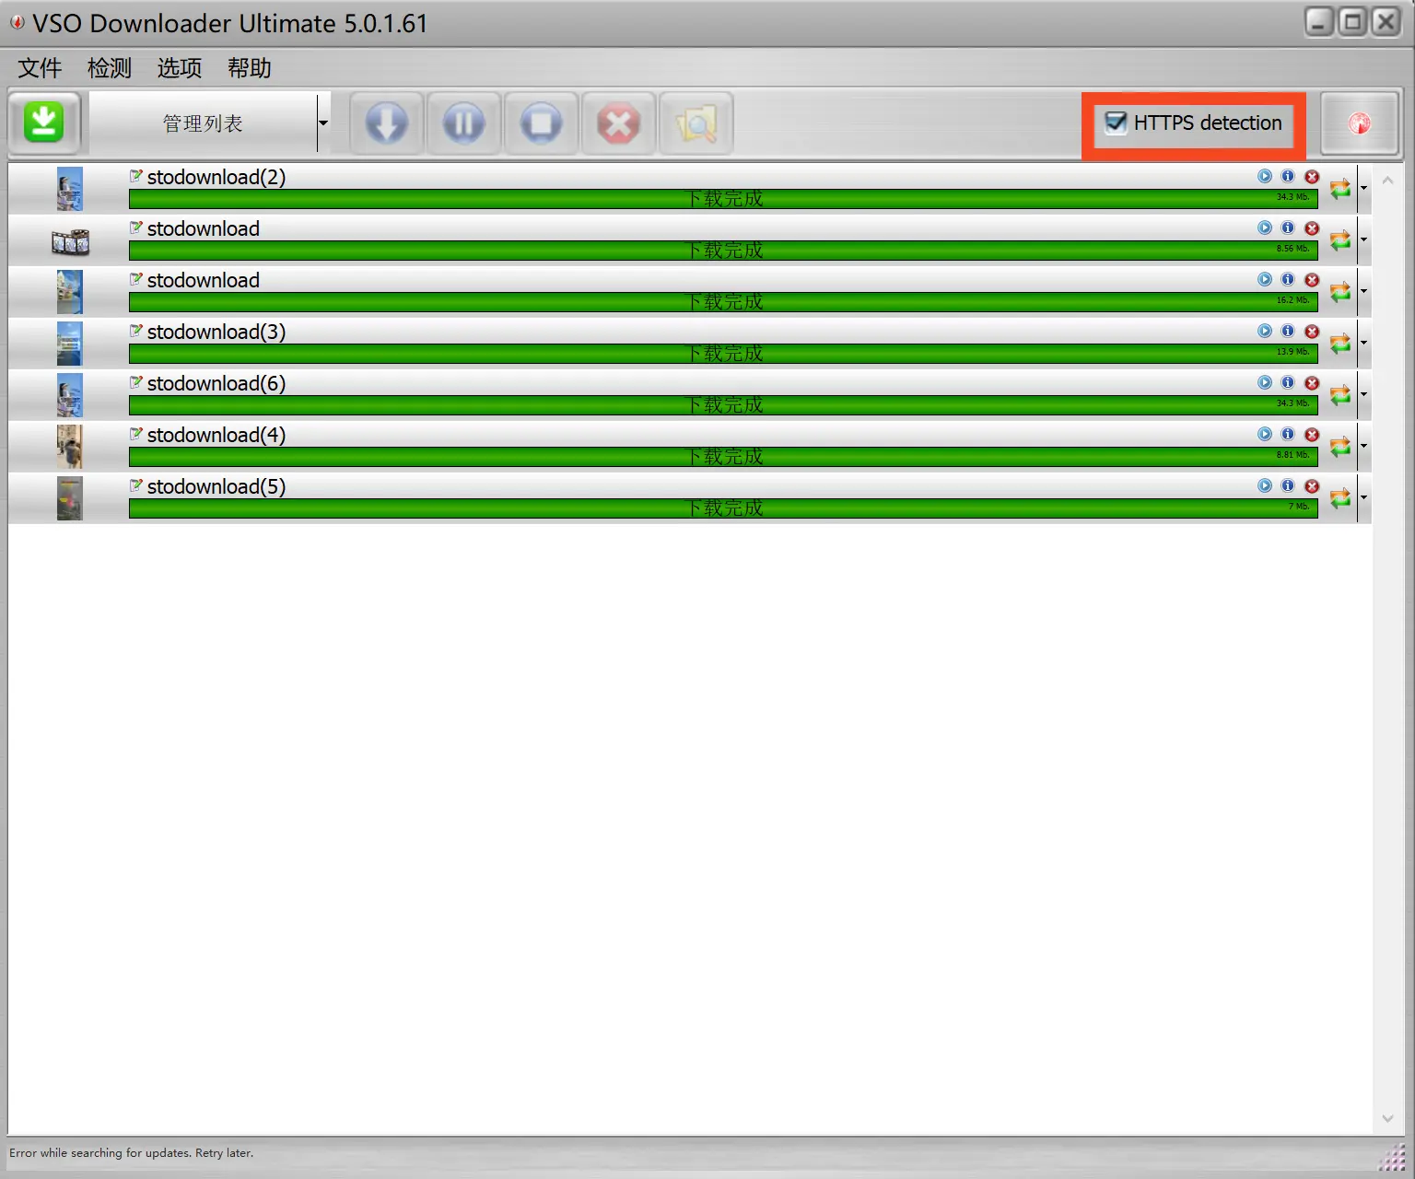Viewport: 1415px width, 1179px height.
Task: Play the stodownload(2) file
Action: pos(1265,176)
